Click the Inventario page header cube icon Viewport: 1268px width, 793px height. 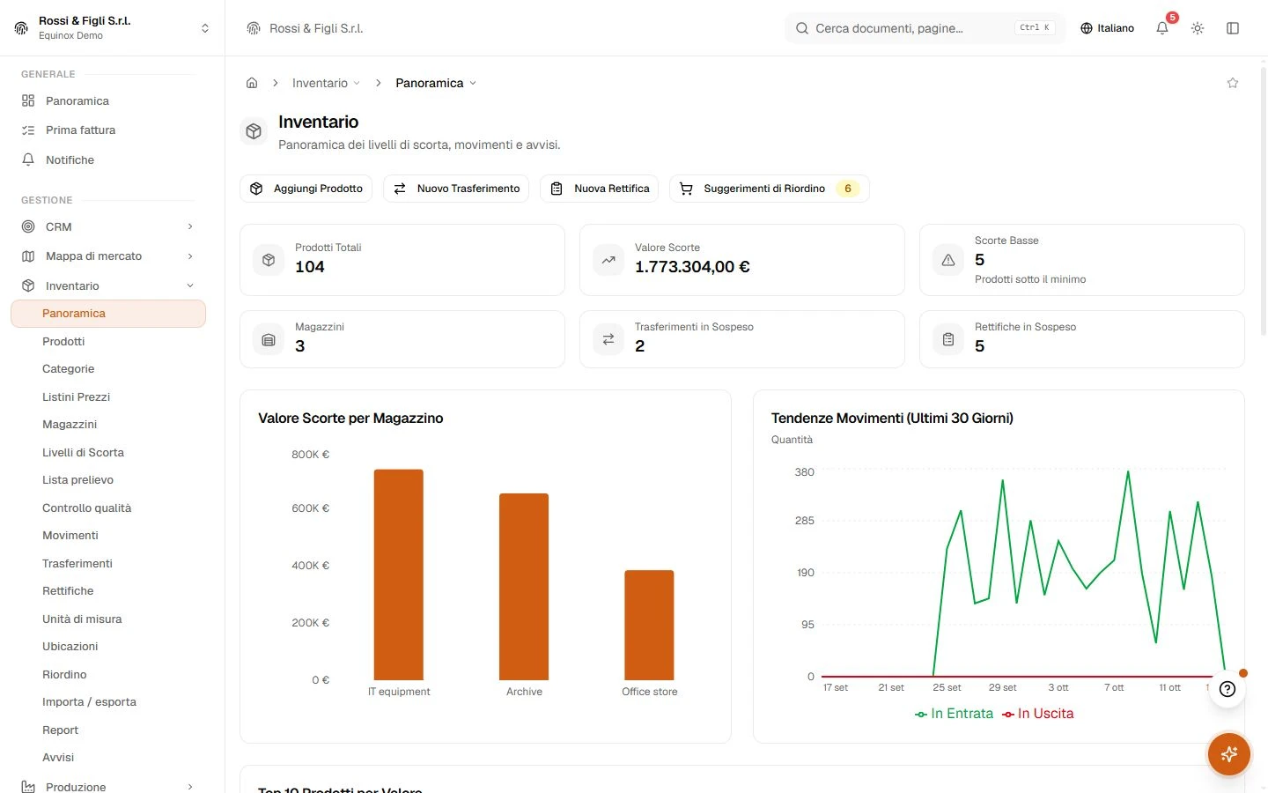tap(254, 131)
